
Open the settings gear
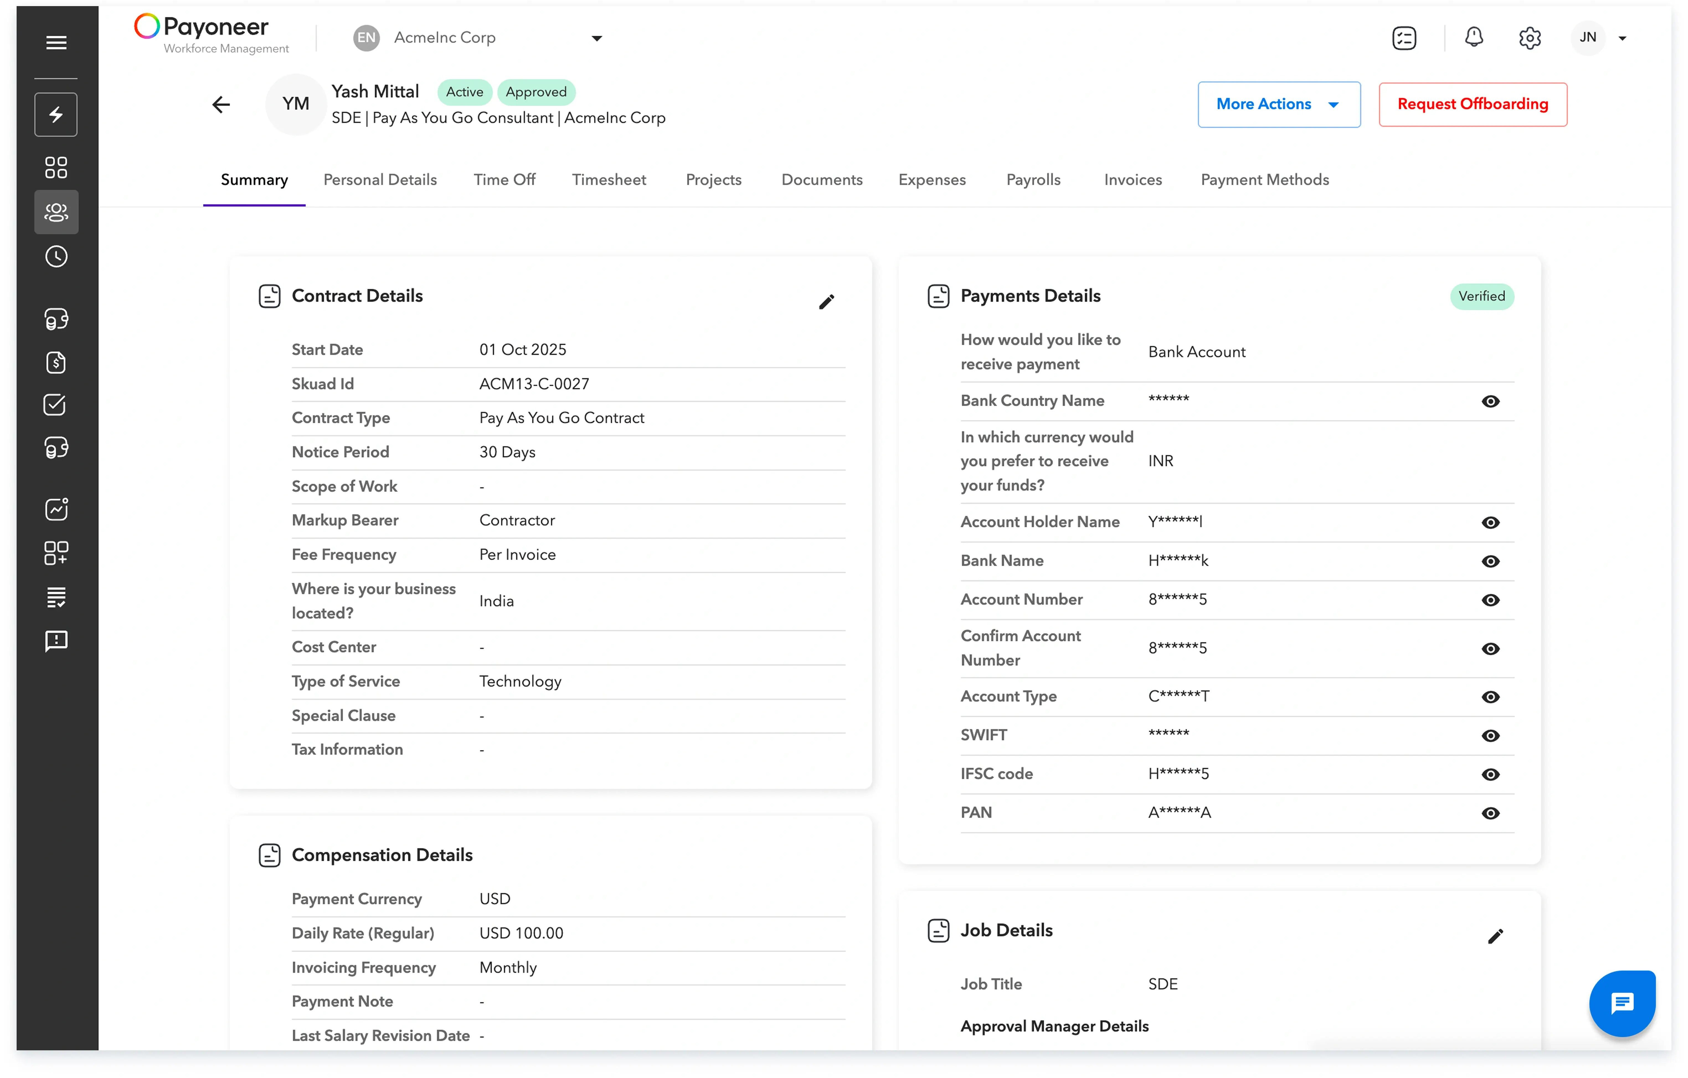[1530, 38]
